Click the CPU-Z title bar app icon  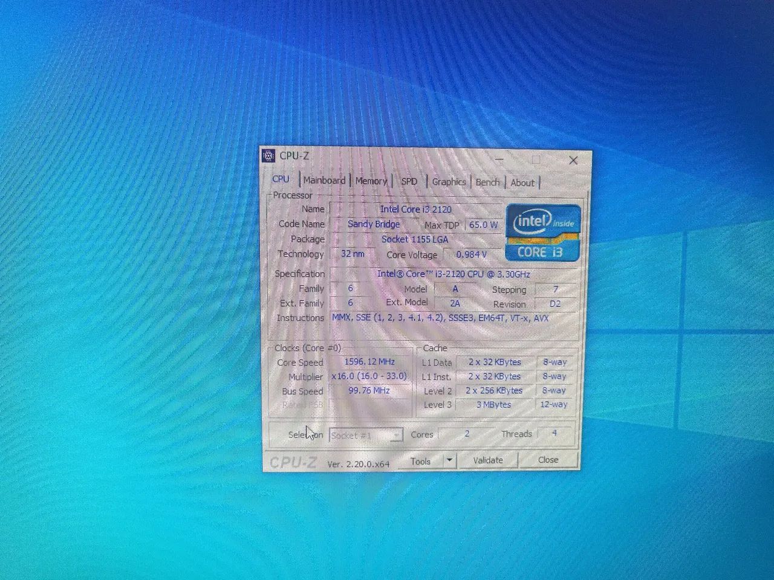(268, 156)
